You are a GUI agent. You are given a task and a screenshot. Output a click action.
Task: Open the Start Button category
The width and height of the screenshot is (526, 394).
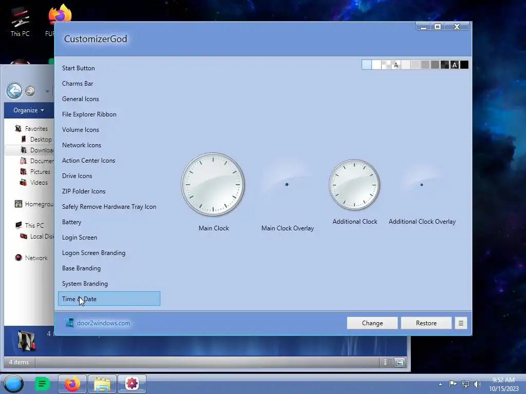(109, 68)
